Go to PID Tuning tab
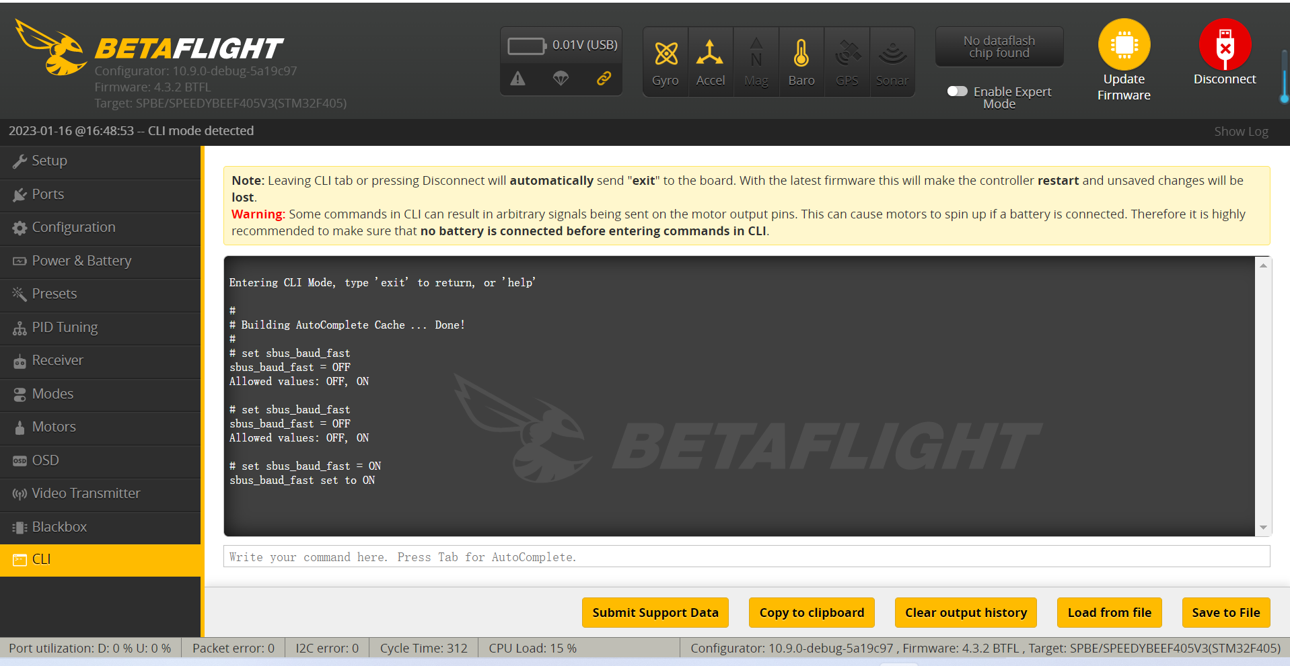The width and height of the screenshot is (1290, 666). [100, 328]
